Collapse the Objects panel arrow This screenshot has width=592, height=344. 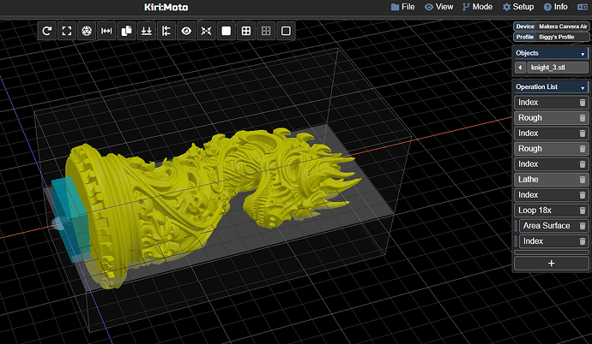point(583,53)
